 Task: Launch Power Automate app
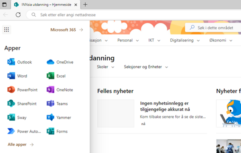(24, 131)
